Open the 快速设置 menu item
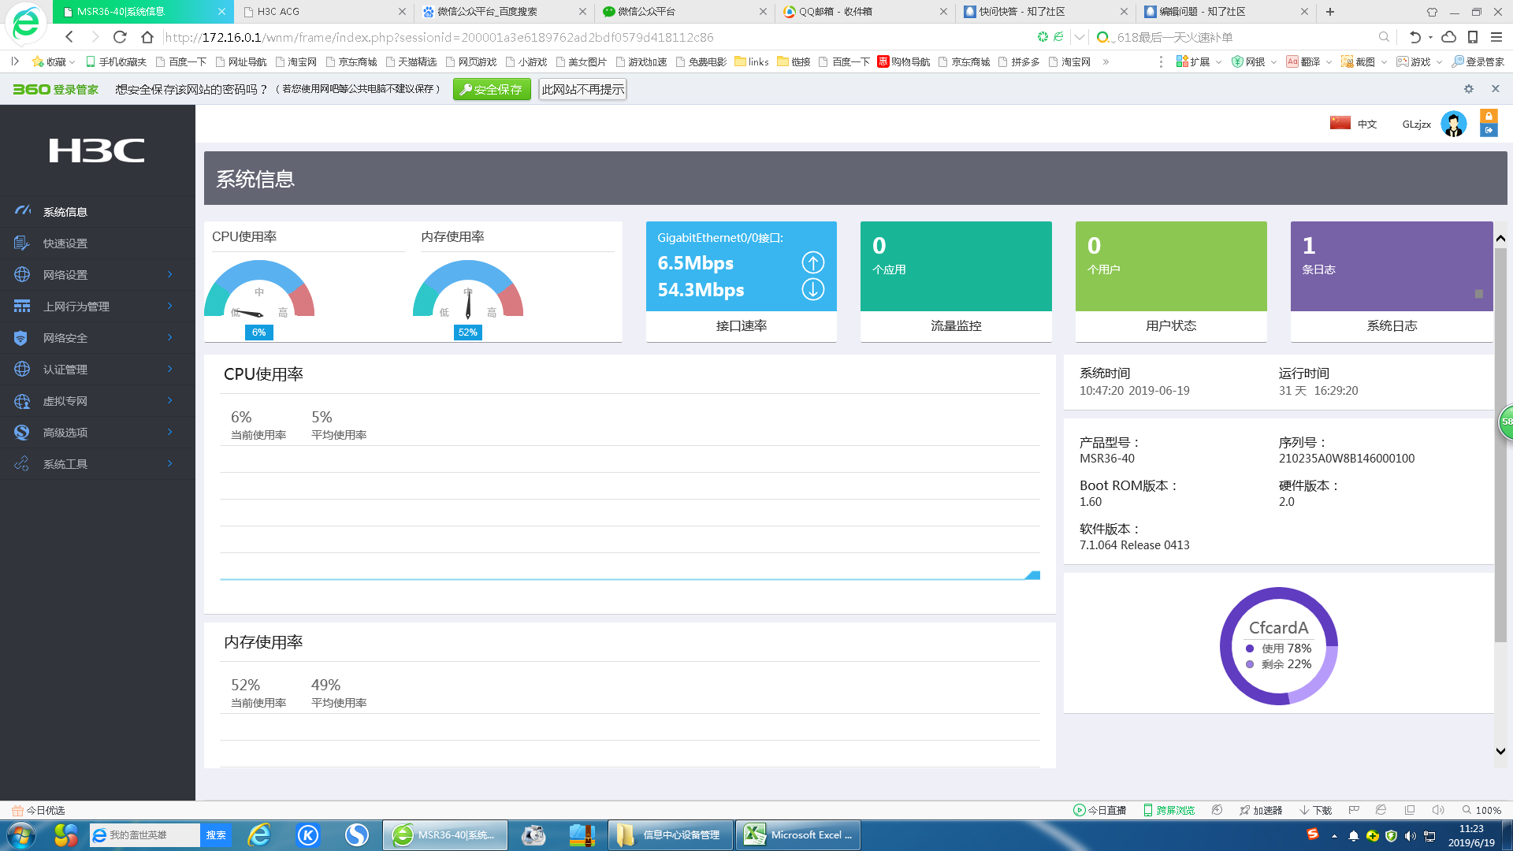 65,243
